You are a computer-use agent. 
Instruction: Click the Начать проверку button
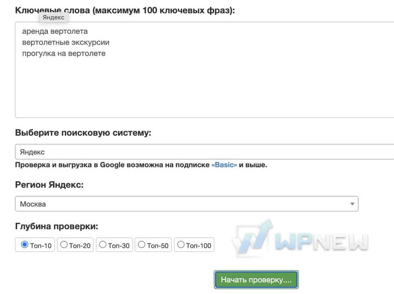pyautogui.click(x=256, y=280)
